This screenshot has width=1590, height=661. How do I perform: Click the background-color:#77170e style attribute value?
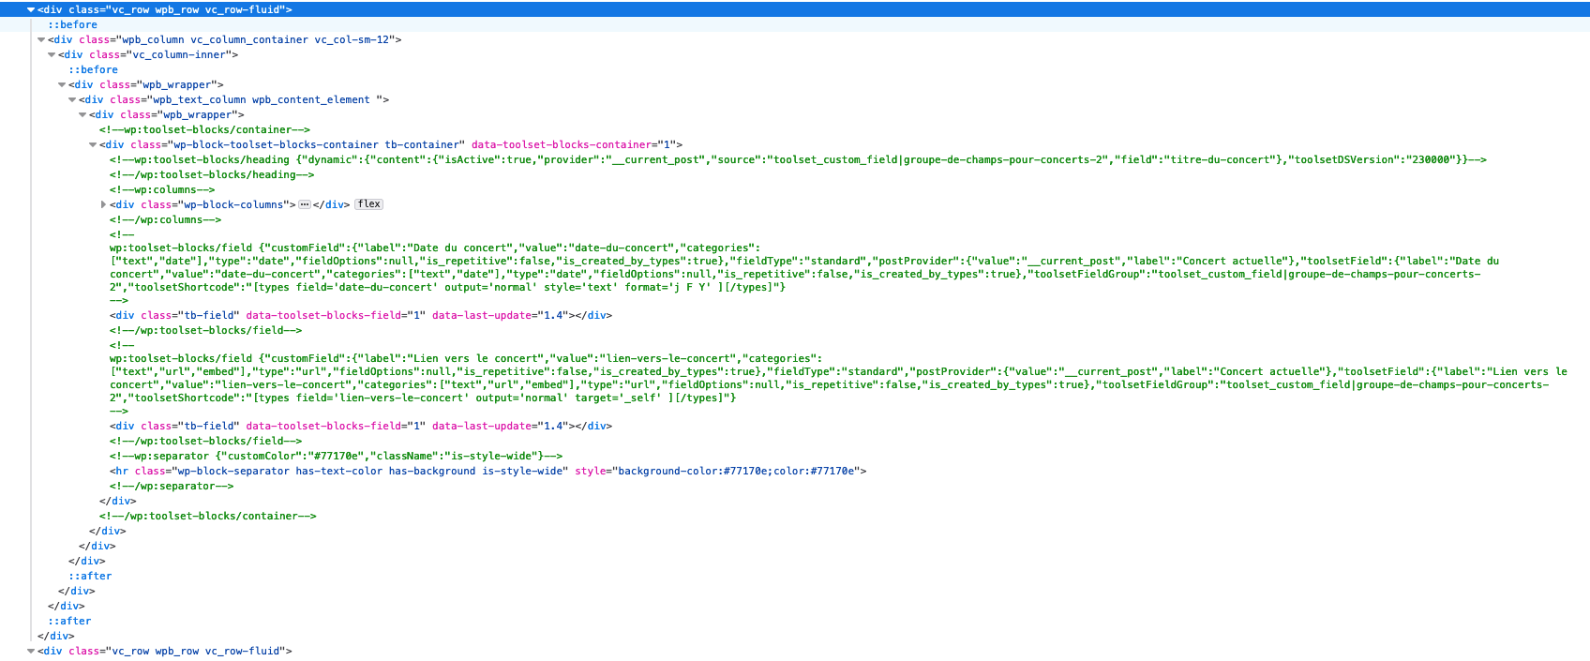click(x=736, y=471)
